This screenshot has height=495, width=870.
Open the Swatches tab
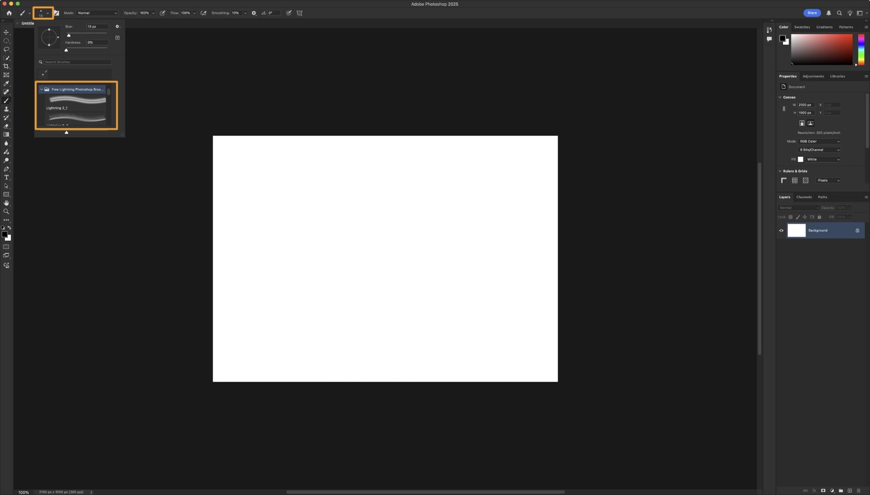(802, 27)
